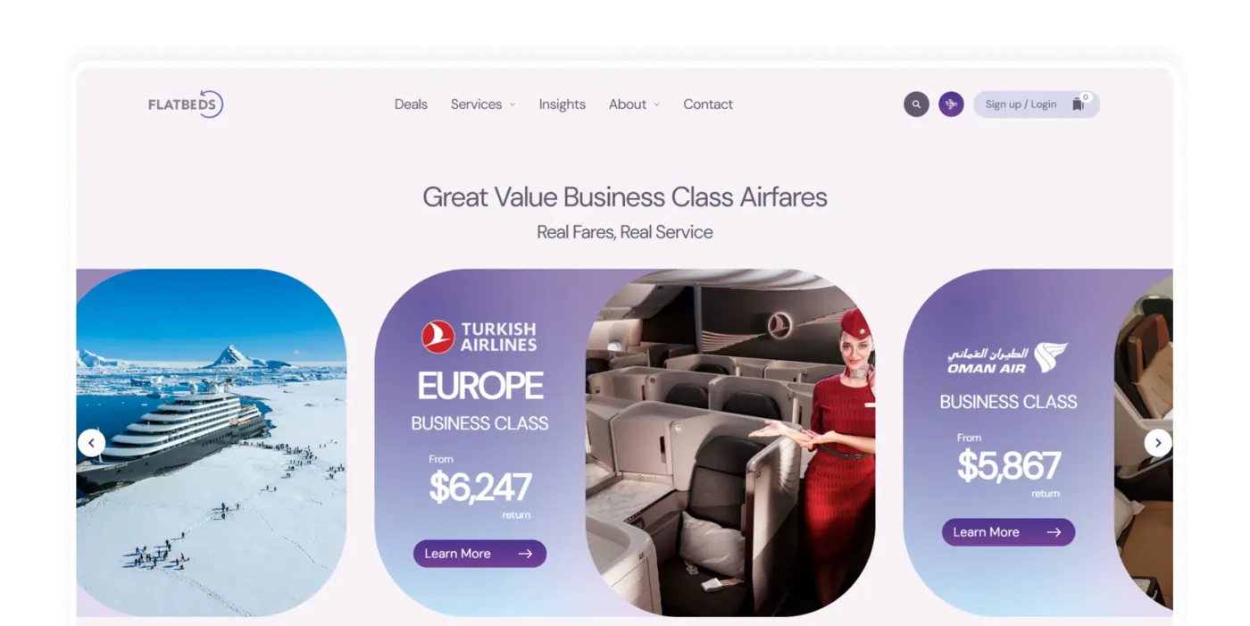Screen dimensions: 1250x626
Task: Open the Insights menu item
Action: 562,104
